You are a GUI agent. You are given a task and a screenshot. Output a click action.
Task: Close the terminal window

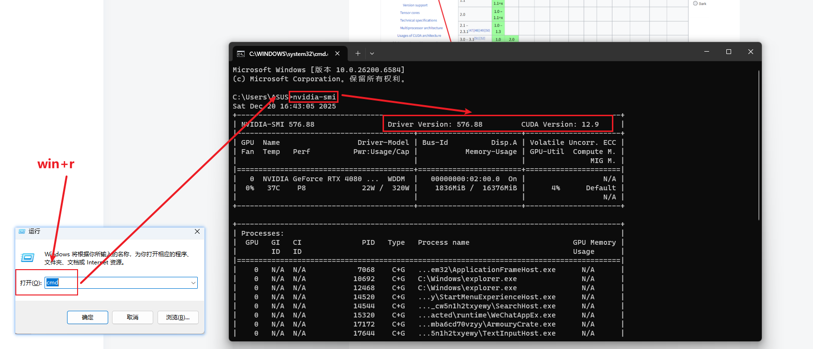pos(751,52)
